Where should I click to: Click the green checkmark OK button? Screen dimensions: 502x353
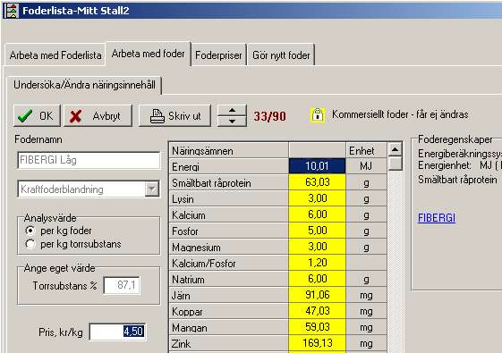(x=37, y=115)
